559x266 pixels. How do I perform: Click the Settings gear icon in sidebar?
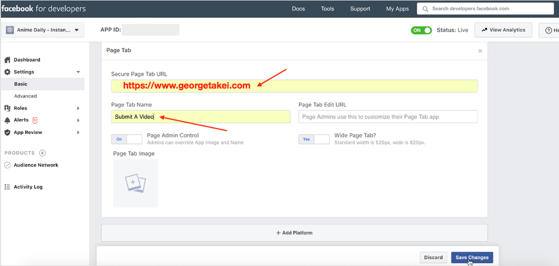pyautogui.click(x=7, y=72)
